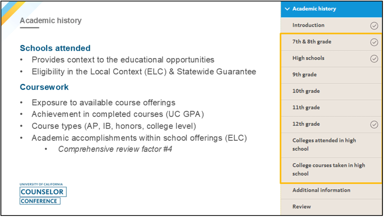This screenshot has width=385, height=217.
Task: Open Colleges attended in high school
Action: [x=324, y=145]
